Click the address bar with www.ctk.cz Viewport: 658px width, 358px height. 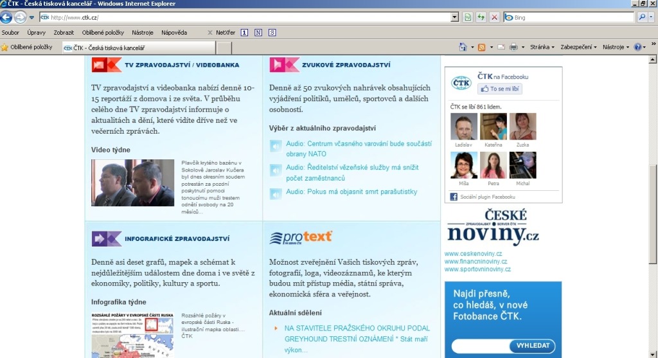[x=245, y=17]
